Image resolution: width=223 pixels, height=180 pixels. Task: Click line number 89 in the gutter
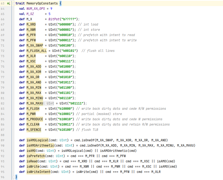(x=3, y=140)
